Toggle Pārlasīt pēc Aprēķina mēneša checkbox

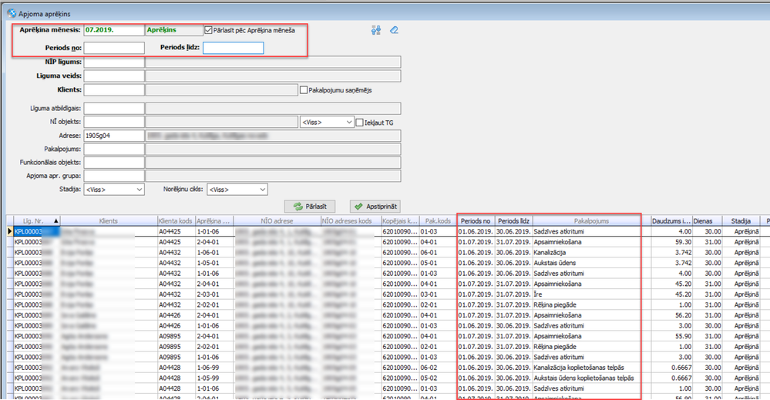[208, 30]
